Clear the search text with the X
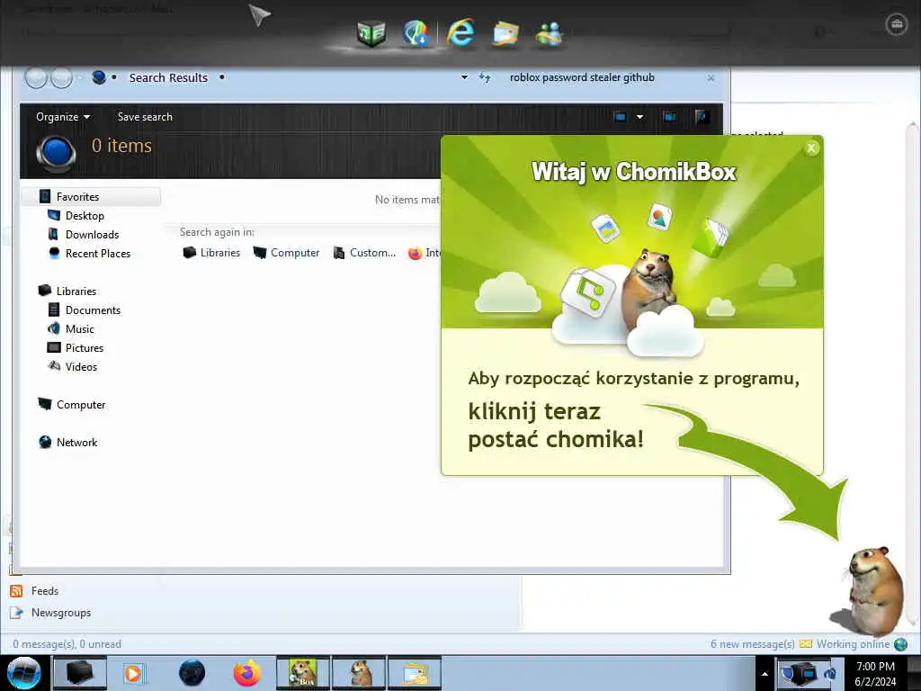921x691 pixels. click(x=711, y=77)
